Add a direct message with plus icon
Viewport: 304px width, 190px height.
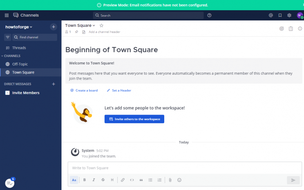pyautogui.click(x=54, y=84)
